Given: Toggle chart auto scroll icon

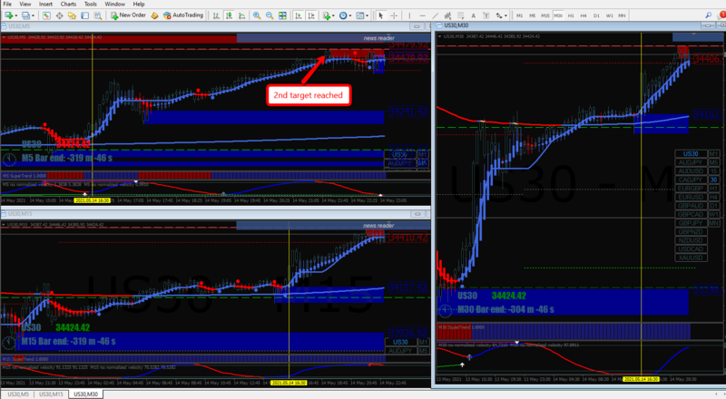Looking at the screenshot, I should coord(299,15).
